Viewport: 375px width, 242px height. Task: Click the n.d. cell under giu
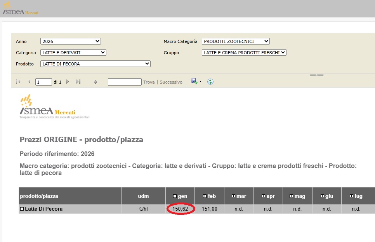327,209
